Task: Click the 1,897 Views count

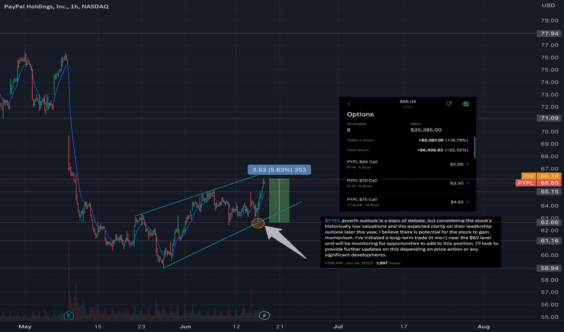Action: 389,263
